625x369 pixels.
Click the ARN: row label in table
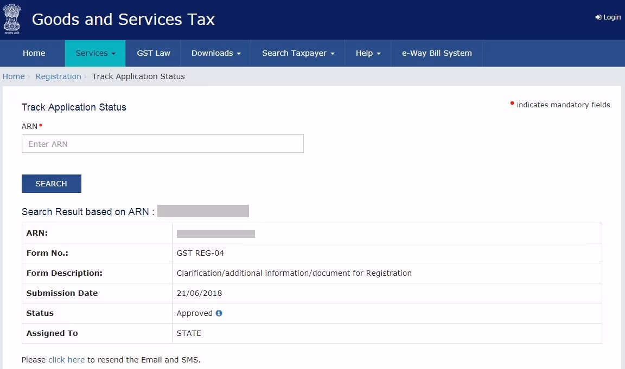pos(37,233)
